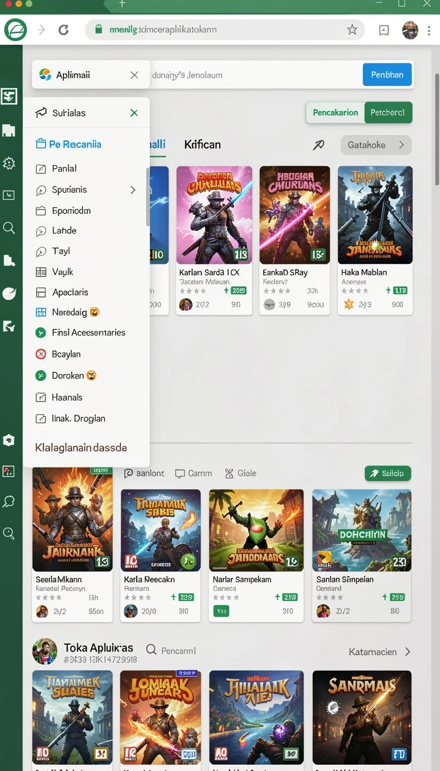Click the top magnifier icon in left sidebar
The width and height of the screenshot is (440, 771).
(9, 228)
